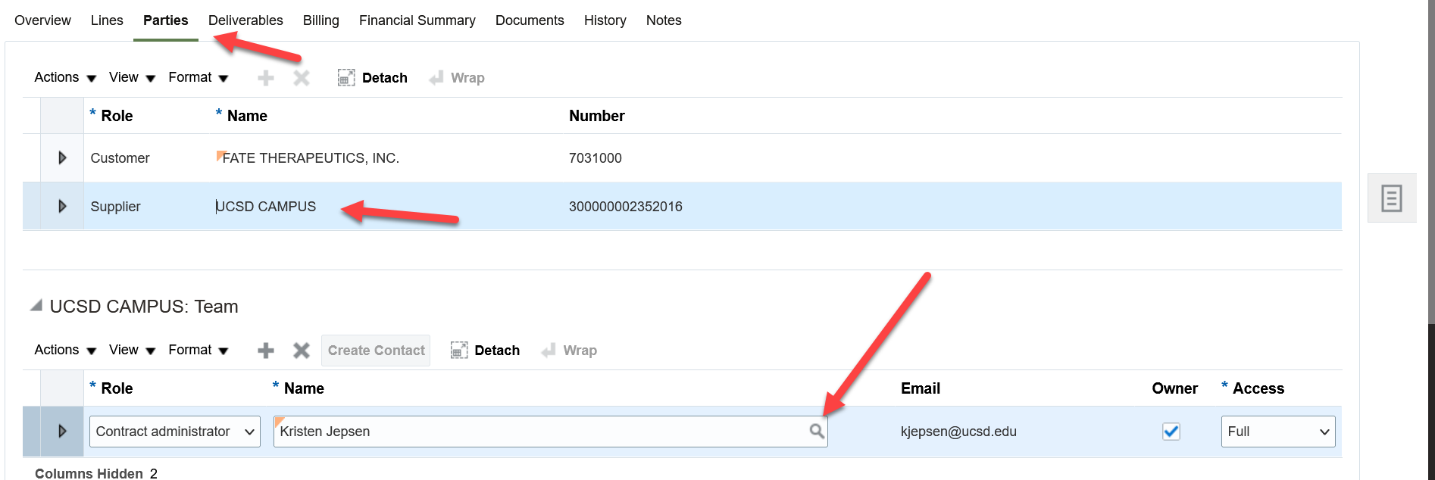Expand the Supplier row
Screen dimensions: 1435x480
[62, 206]
